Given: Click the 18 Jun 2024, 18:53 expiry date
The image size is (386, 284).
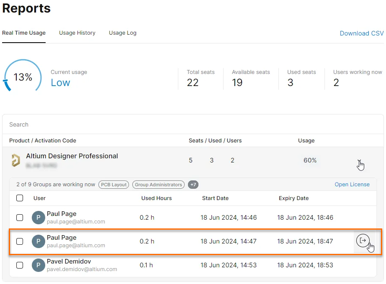Looking at the screenshot, I should pos(305,265).
